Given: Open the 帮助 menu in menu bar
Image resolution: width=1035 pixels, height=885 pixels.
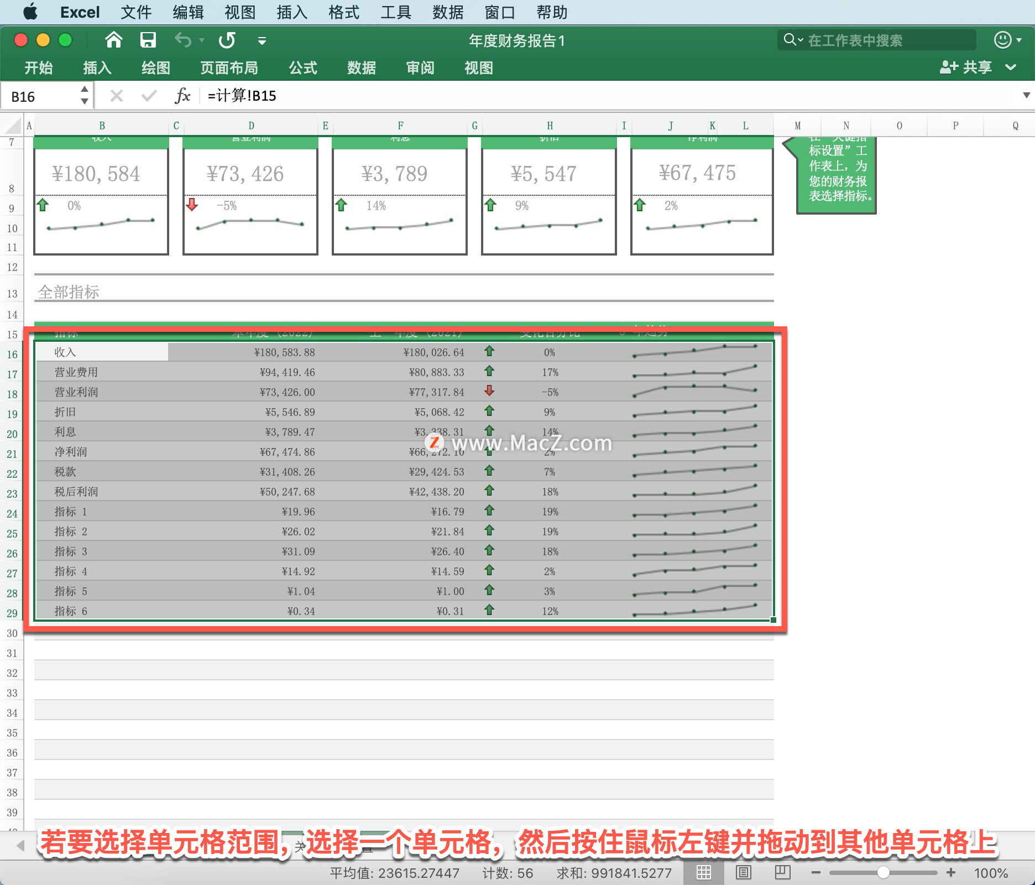Looking at the screenshot, I should point(552,12).
